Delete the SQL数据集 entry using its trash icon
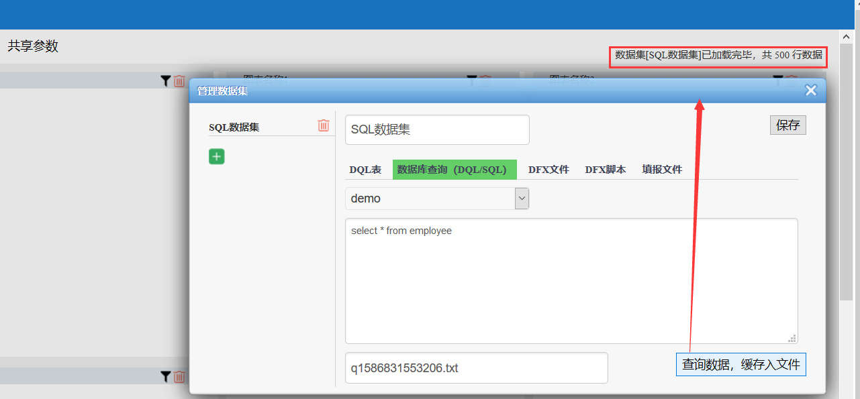 click(x=324, y=125)
